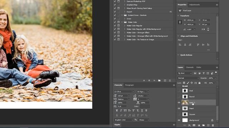Screen dimensions: 229x128
Task: Create a new action
Action: (x=165, y=80)
